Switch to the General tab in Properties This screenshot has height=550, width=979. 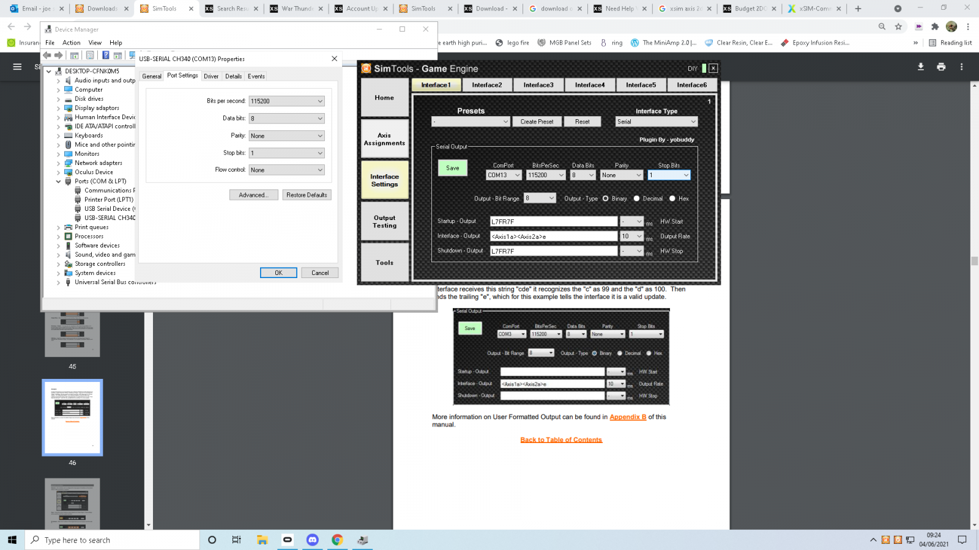pyautogui.click(x=152, y=76)
